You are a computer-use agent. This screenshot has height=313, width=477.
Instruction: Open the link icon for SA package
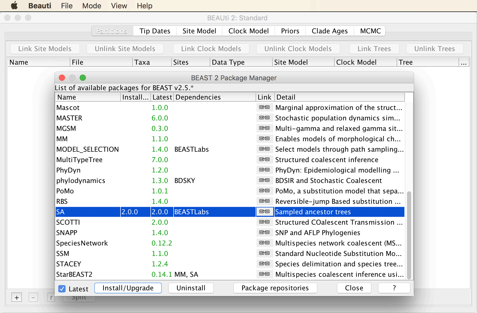coord(264,212)
